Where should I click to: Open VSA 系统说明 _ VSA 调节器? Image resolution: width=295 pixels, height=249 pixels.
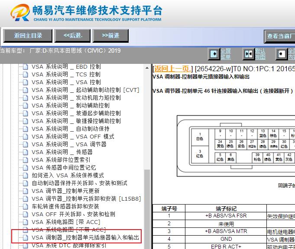(x=69, y=144)
